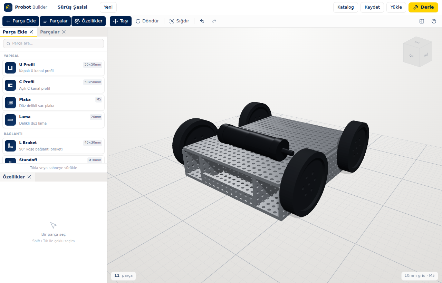
Task: Click the view orientation cube ÖN face
Action: click(411, 56)
